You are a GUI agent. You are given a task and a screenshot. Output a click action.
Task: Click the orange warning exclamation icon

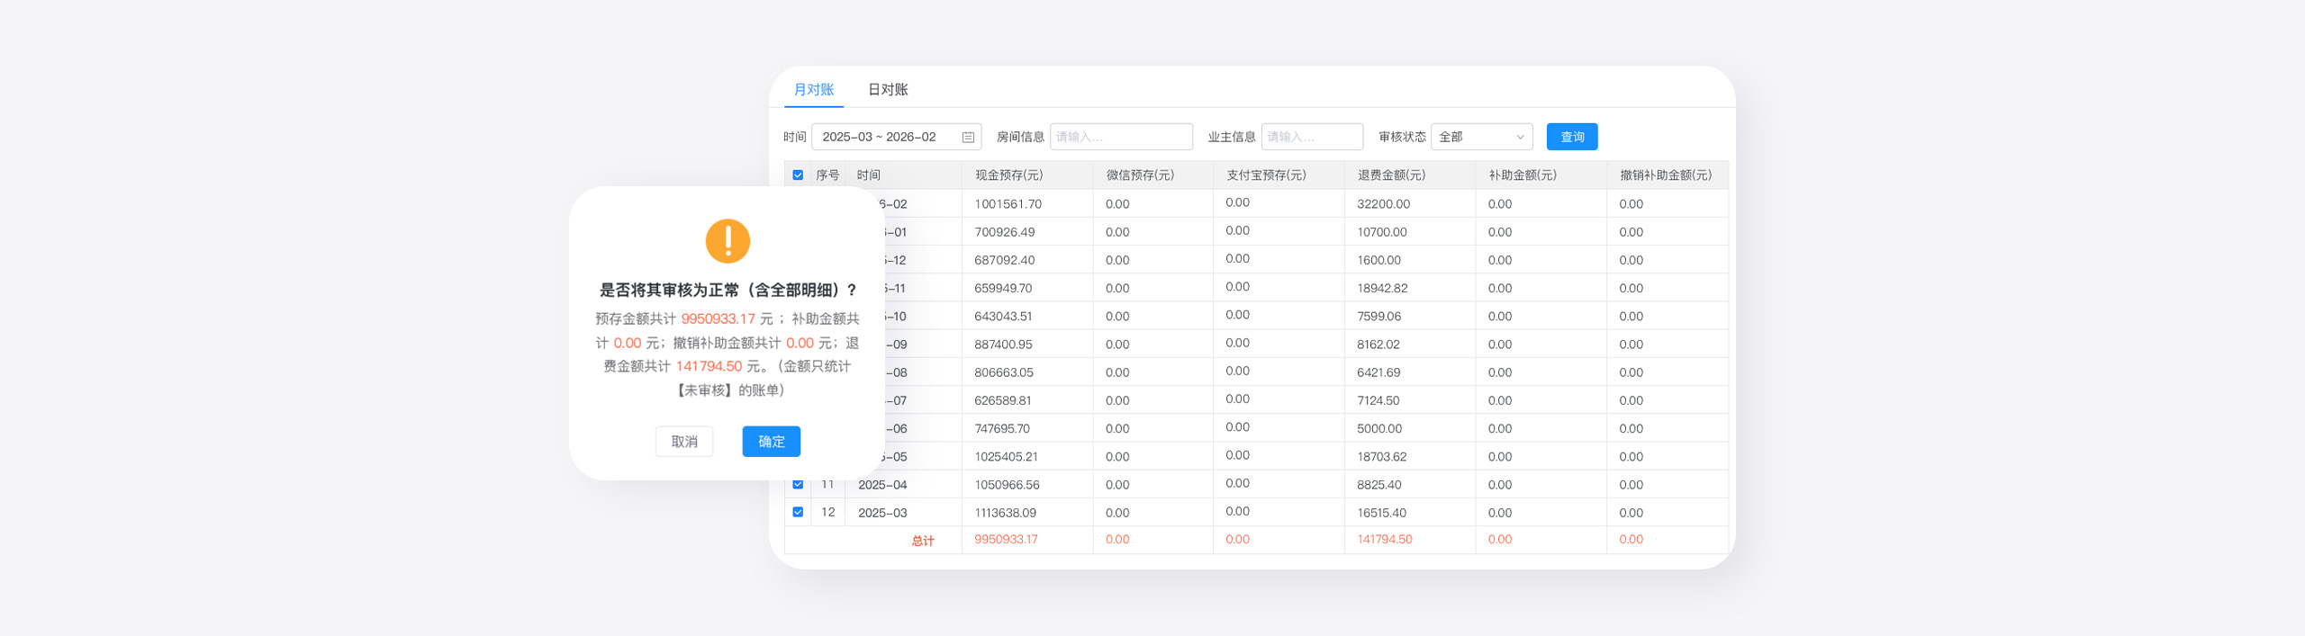(728, 241)
